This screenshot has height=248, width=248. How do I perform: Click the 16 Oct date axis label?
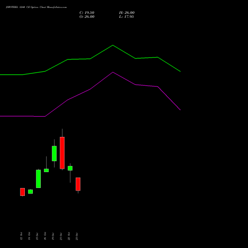45,236
